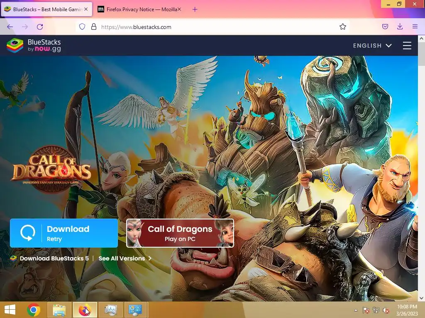The height and width of the screenshot is (318, 425).
Task: Close the BlueStacks tab
Action: (86, 9)
